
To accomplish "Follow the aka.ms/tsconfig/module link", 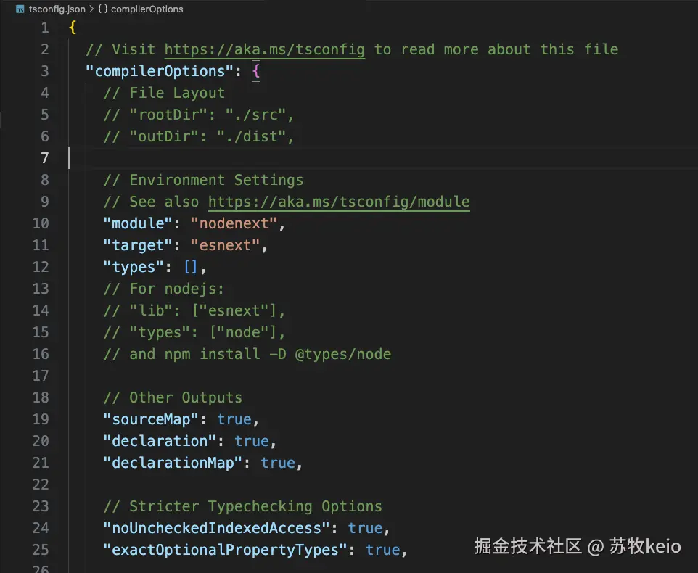I will click(x=339, y=202).
